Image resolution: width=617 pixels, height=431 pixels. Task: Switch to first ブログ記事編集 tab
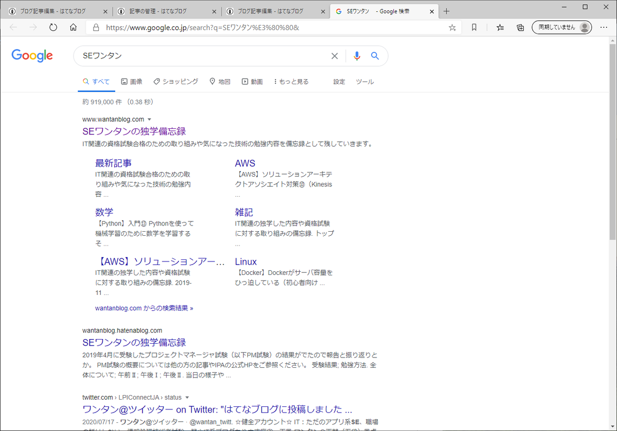click(x=53, y=11)
